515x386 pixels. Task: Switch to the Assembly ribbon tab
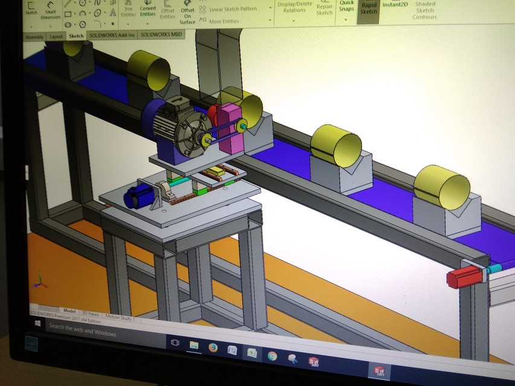(34, 37)
